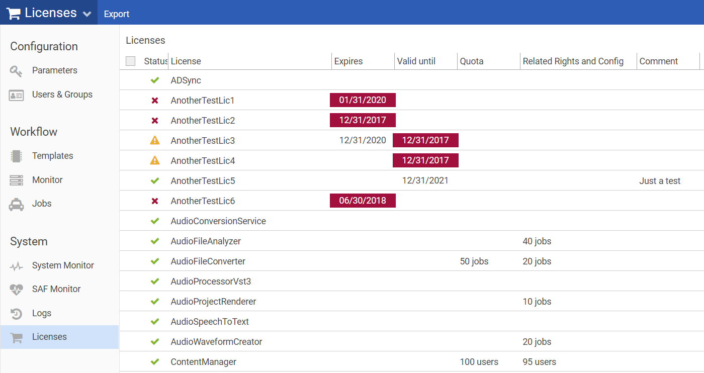This screenshot has height=373, width=704.
Task: Click the System Monitor pulse icon
Action: 16,266
